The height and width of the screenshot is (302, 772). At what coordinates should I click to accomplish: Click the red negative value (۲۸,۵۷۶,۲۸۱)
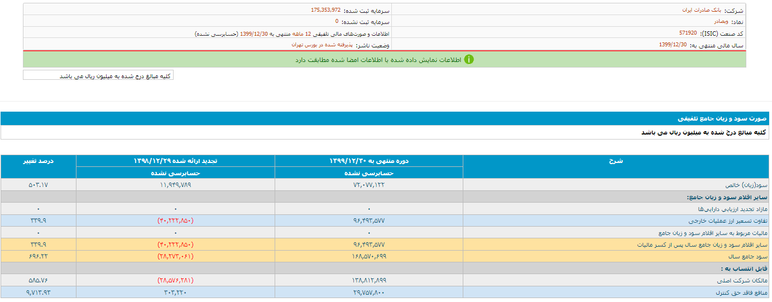[175, 280]
